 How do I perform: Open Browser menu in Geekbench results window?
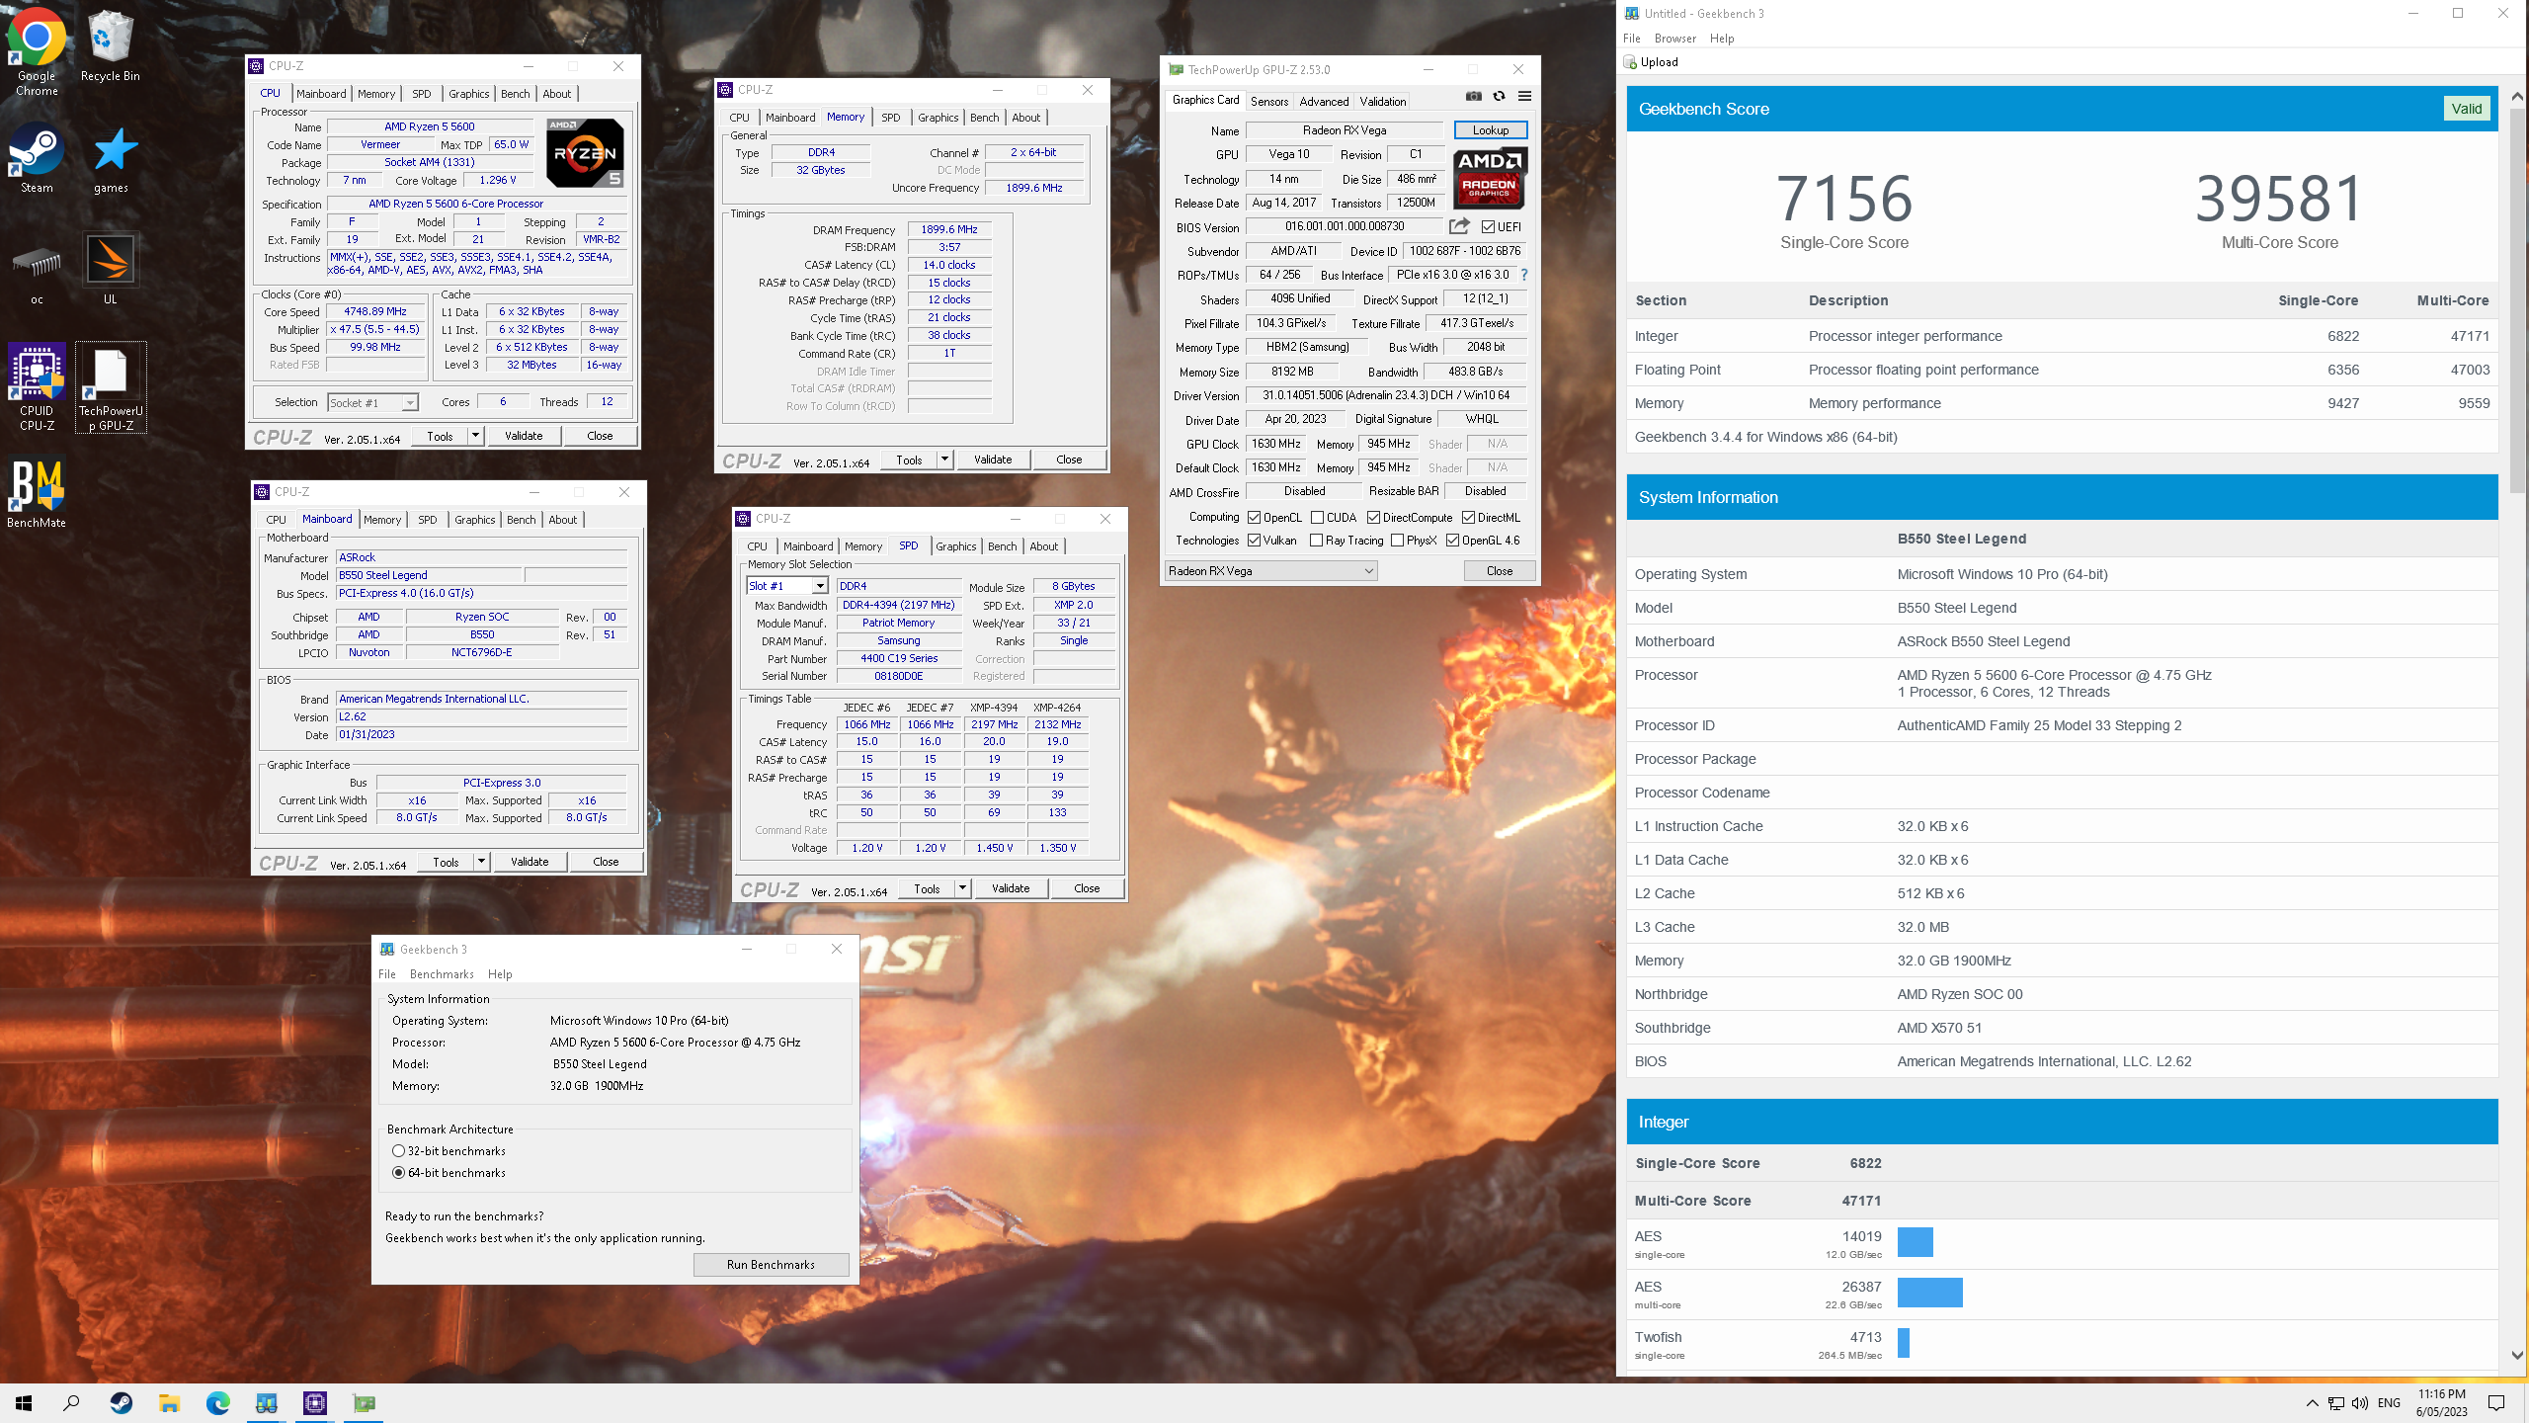(1675, 39)
